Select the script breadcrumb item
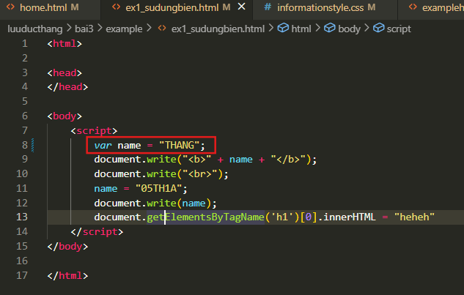This screenshot has width=464, height=295. point(399,29)
